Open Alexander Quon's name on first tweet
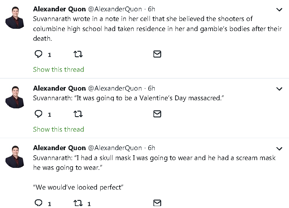The width and height of the screenshot is (289, 208). coord(59,9)
